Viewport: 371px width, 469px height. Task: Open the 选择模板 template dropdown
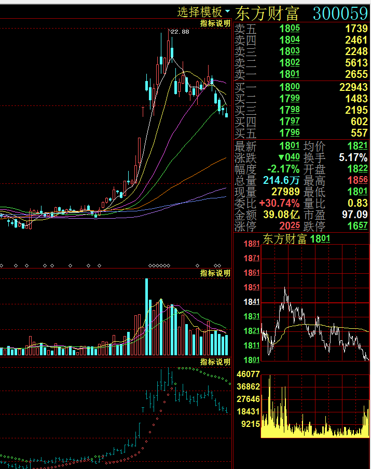[203, 12]
